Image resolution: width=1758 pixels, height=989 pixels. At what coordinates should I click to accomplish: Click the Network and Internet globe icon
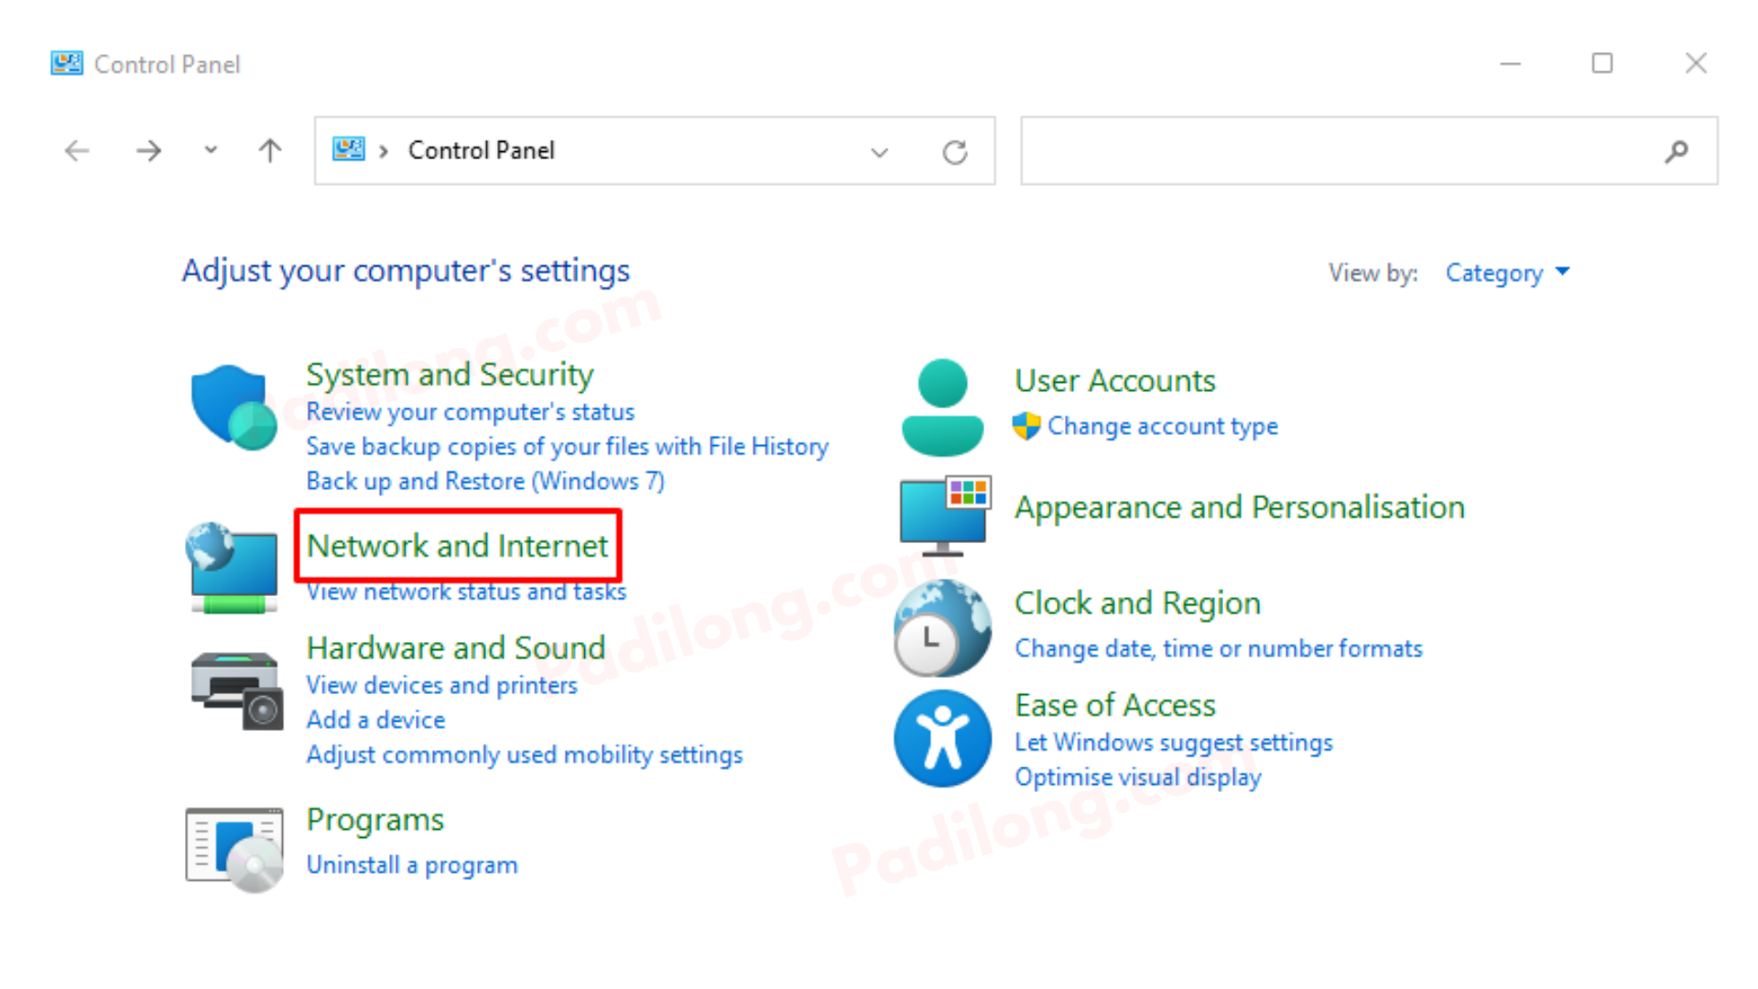coord(233,566)
